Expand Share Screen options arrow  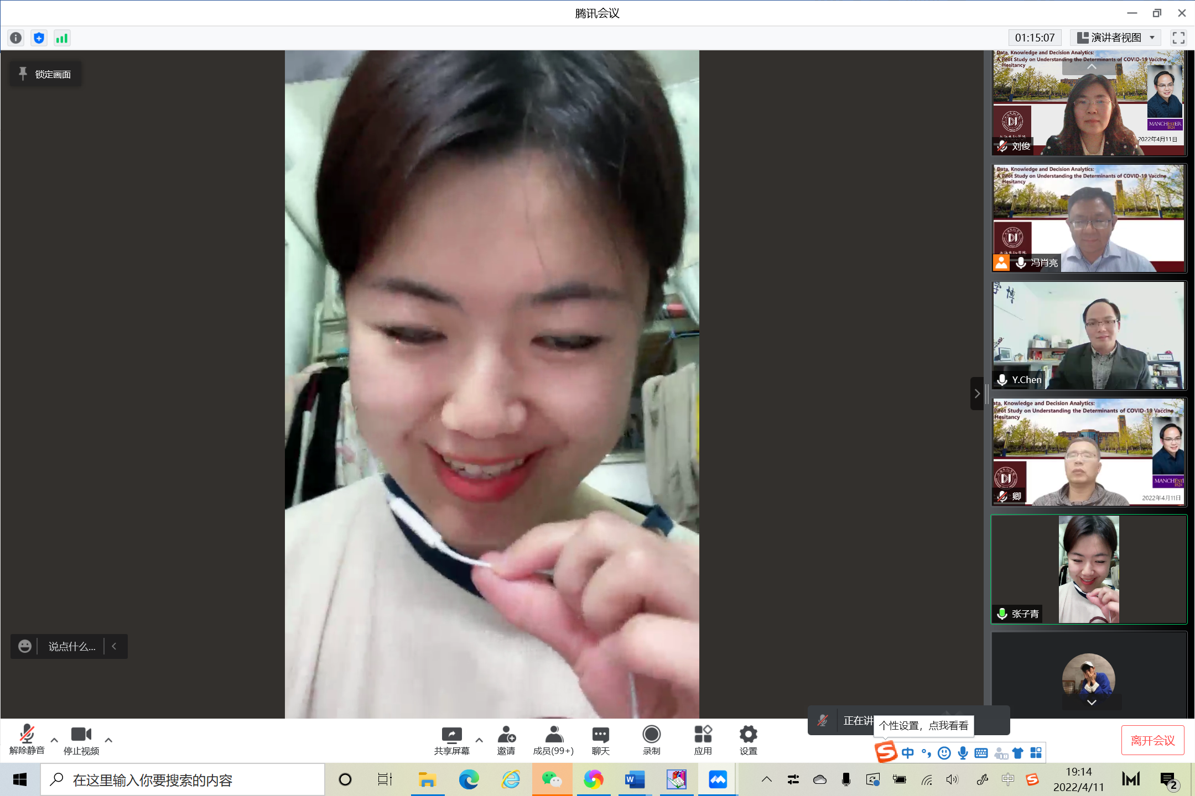(x=479, y=740)
